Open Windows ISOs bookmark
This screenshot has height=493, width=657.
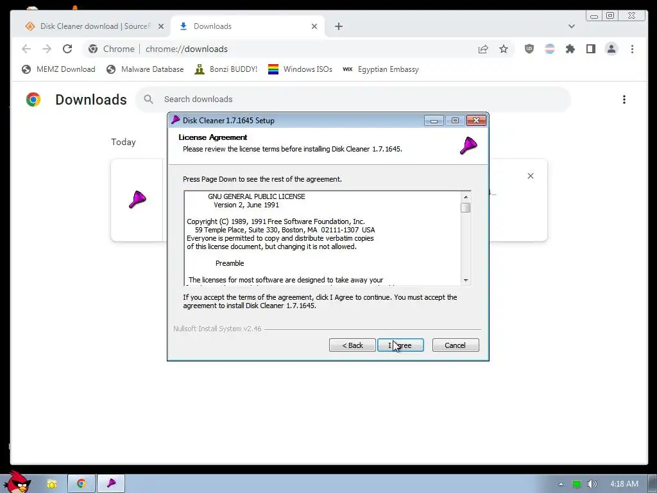click(300, 69)
